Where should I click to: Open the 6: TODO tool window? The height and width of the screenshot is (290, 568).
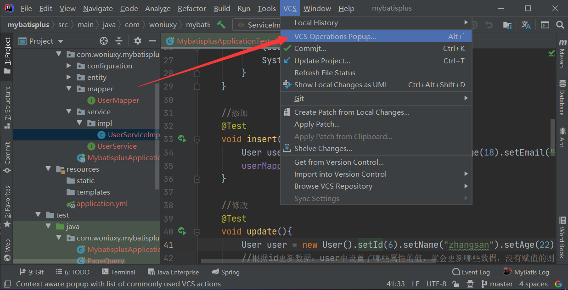[73, 272]
